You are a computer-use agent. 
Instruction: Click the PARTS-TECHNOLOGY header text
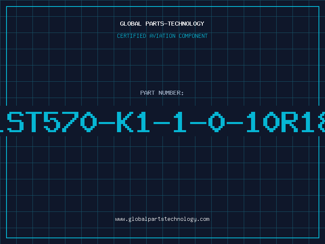pos(175,24)
